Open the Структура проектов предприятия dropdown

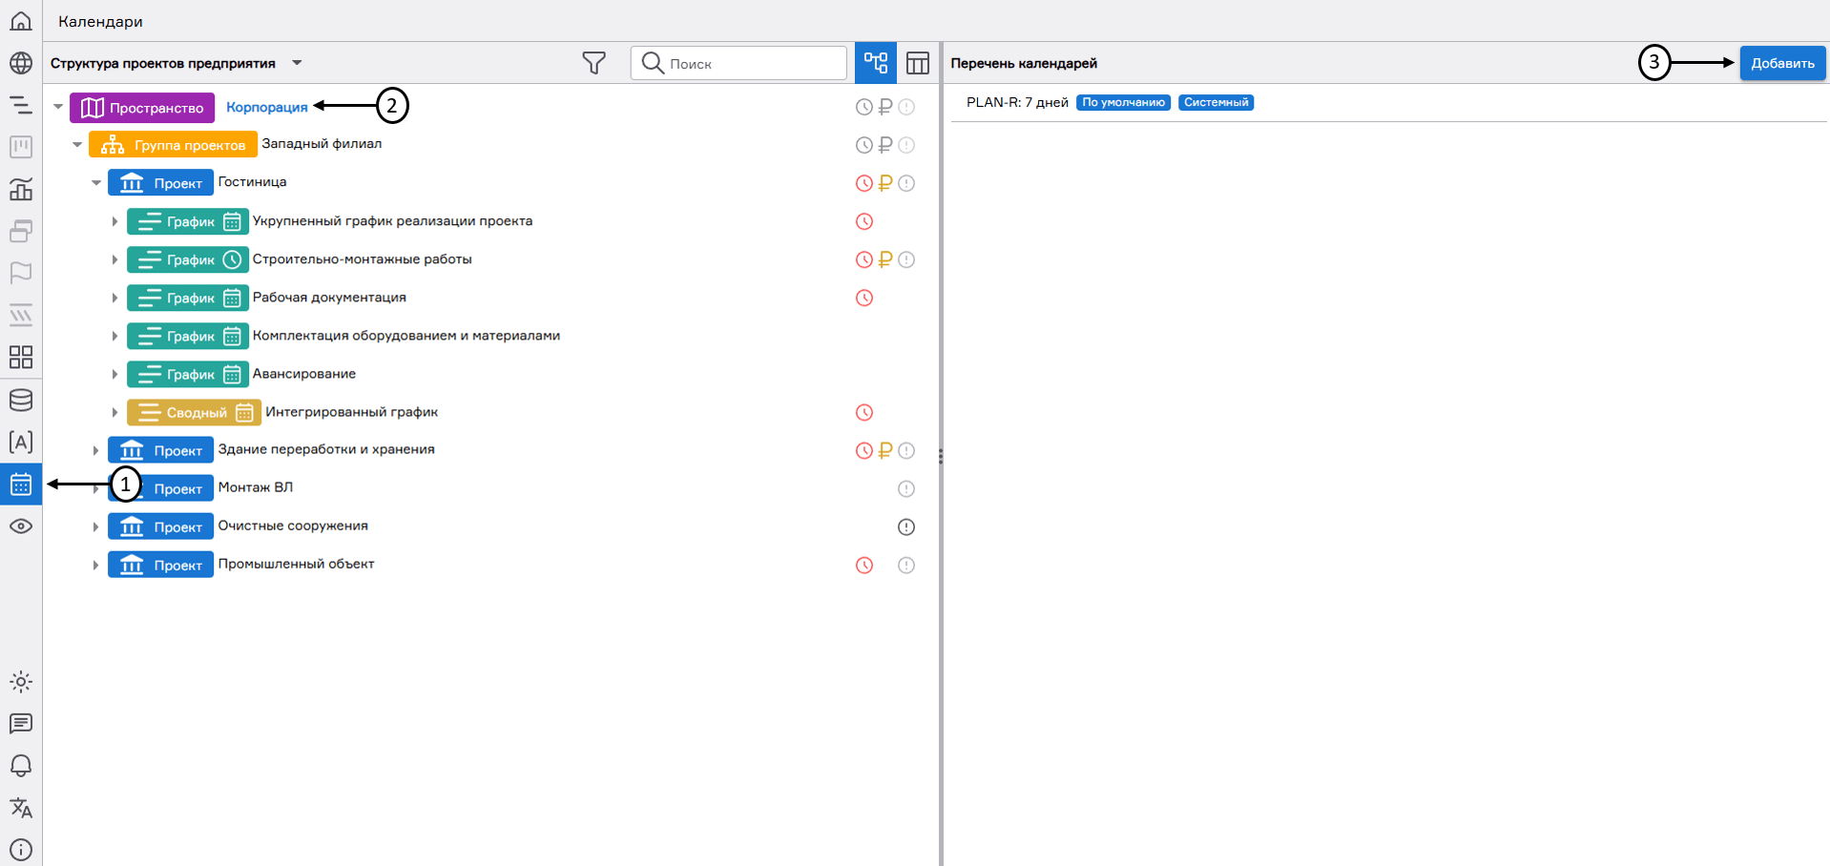(297, 63)
